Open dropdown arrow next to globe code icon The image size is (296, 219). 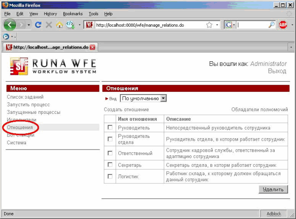80,25
